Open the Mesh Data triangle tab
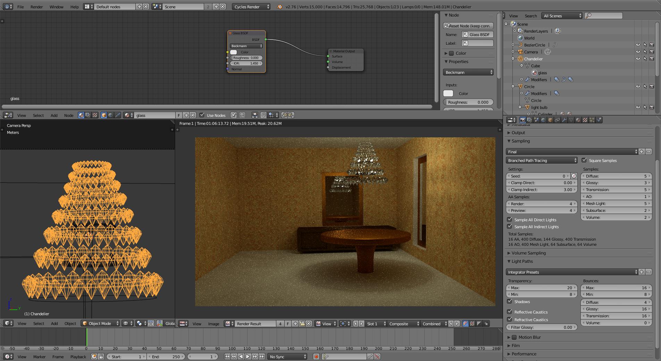This screenshot has height=361, width=661. 571,120
